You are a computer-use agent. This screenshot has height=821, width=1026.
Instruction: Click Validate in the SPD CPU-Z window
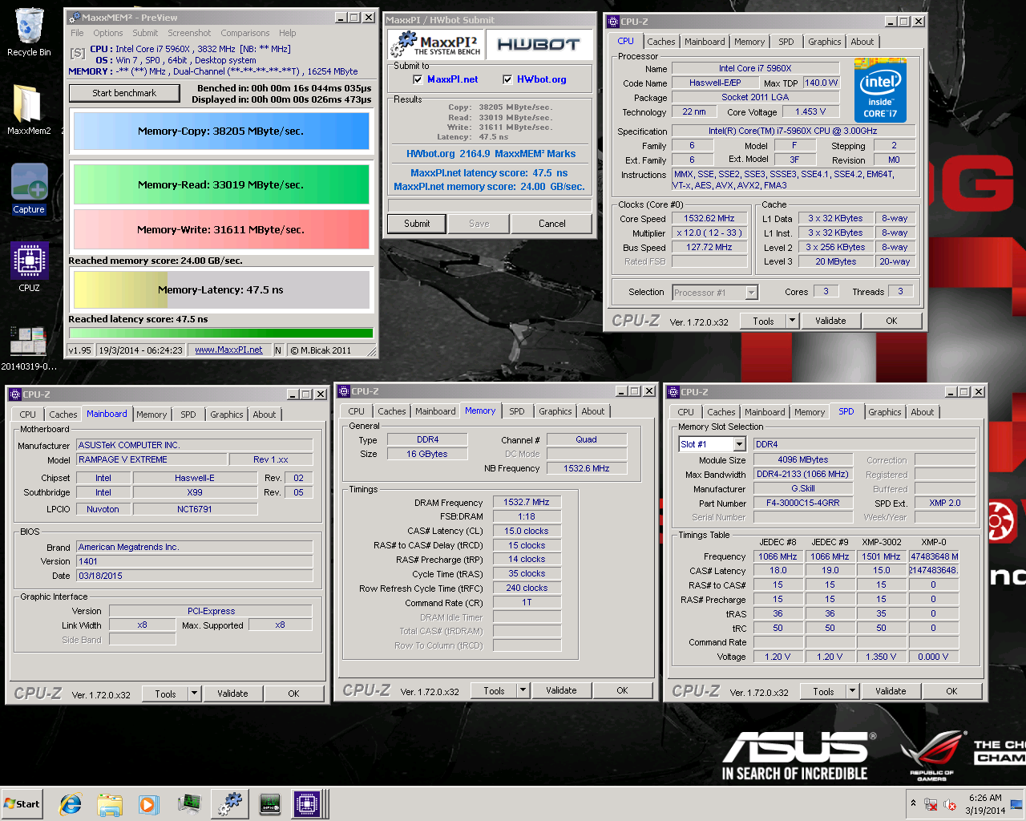click(891, 691)
